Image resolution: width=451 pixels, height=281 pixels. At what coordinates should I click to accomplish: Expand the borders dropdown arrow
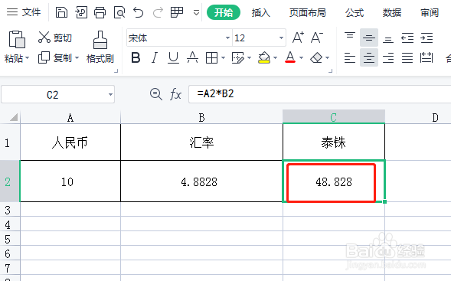point(223,58)
